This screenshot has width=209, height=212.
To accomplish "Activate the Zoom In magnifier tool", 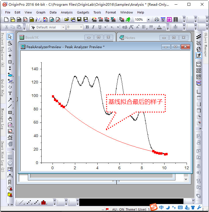I will [10, 43].
